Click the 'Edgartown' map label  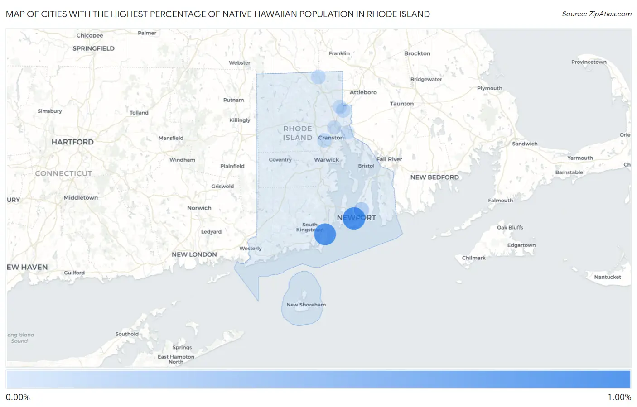tap(521, 245)
